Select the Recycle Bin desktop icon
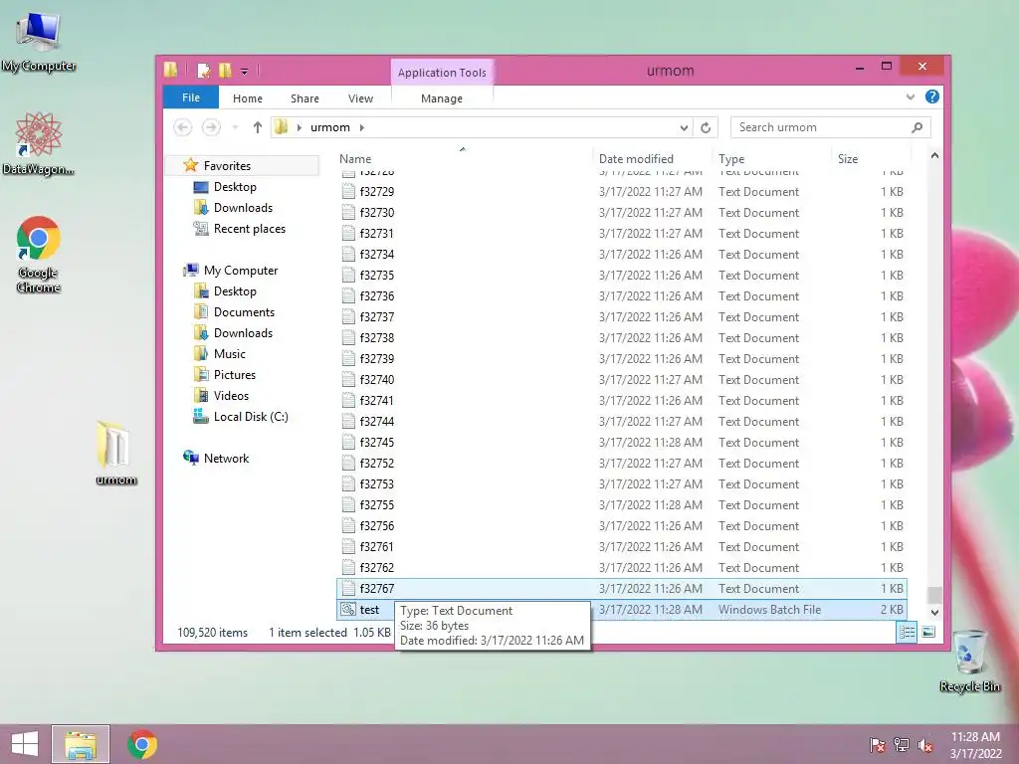The width and height of the screenshot is (1019, 764). point(969,662)
